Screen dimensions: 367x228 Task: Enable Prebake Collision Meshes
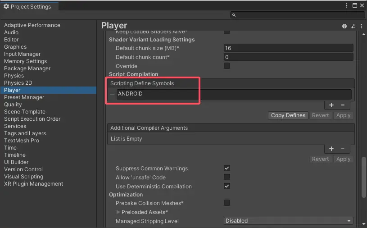tap(227, 203)
